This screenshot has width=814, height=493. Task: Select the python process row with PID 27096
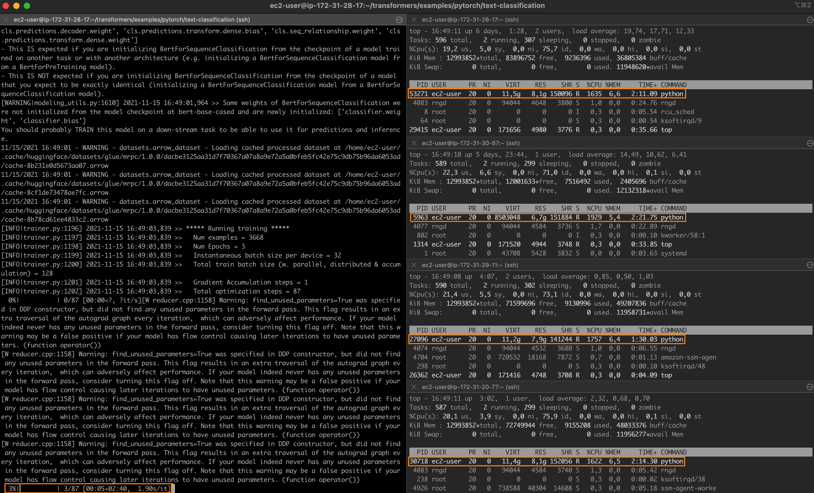point(547,339)
